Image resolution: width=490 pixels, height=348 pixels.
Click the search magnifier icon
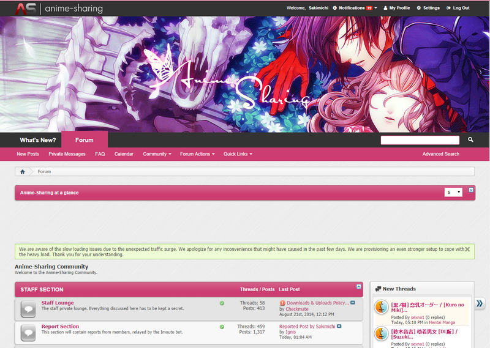coord(470,140)
